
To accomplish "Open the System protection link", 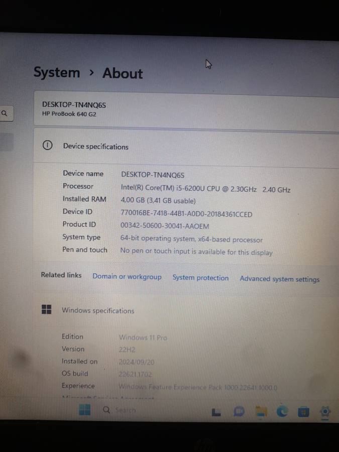I will click(200, 278).
